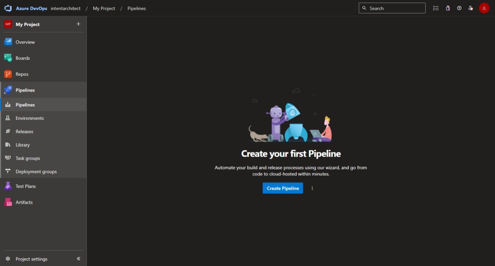Click the intentarchitect breadcrumb link

[x=66, y=8]
